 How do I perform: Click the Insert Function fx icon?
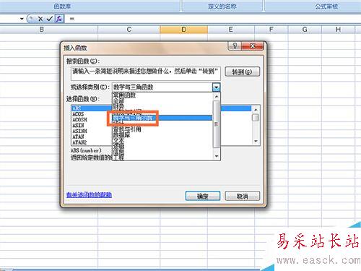click(59, 19)
